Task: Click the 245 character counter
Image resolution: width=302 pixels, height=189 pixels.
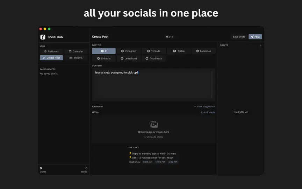Action: click(x=170, y=37)
